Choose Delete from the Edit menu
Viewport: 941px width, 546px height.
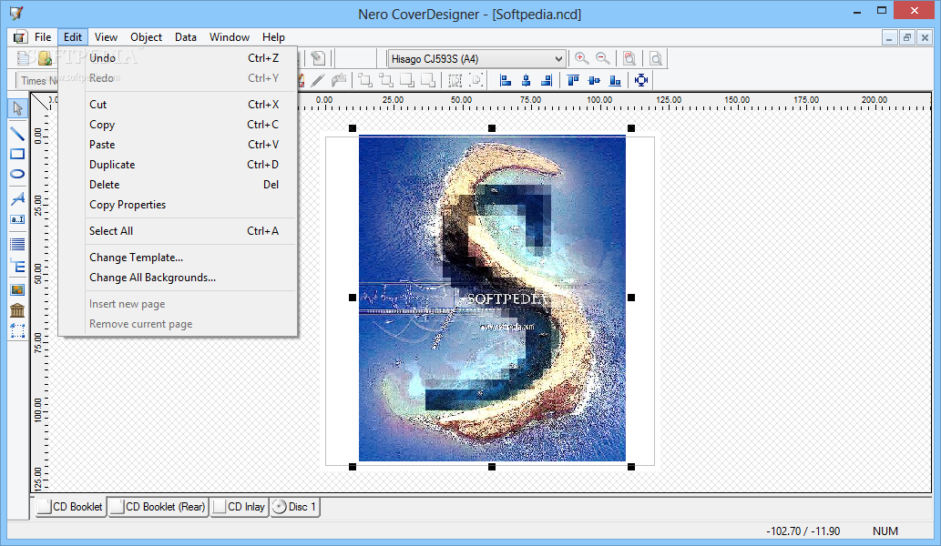coord(178,185)
